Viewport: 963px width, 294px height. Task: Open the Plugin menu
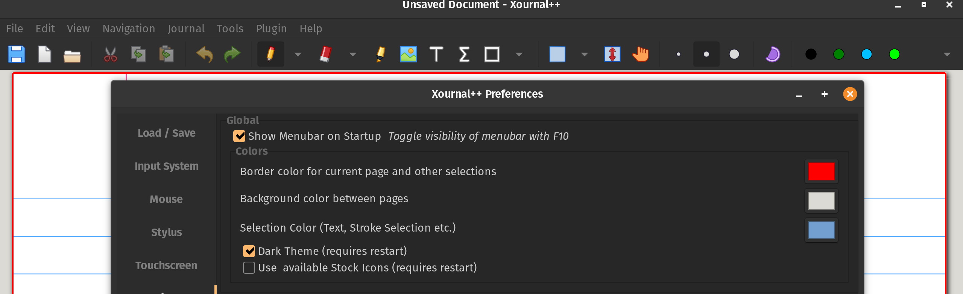click(x=271, y=28)
